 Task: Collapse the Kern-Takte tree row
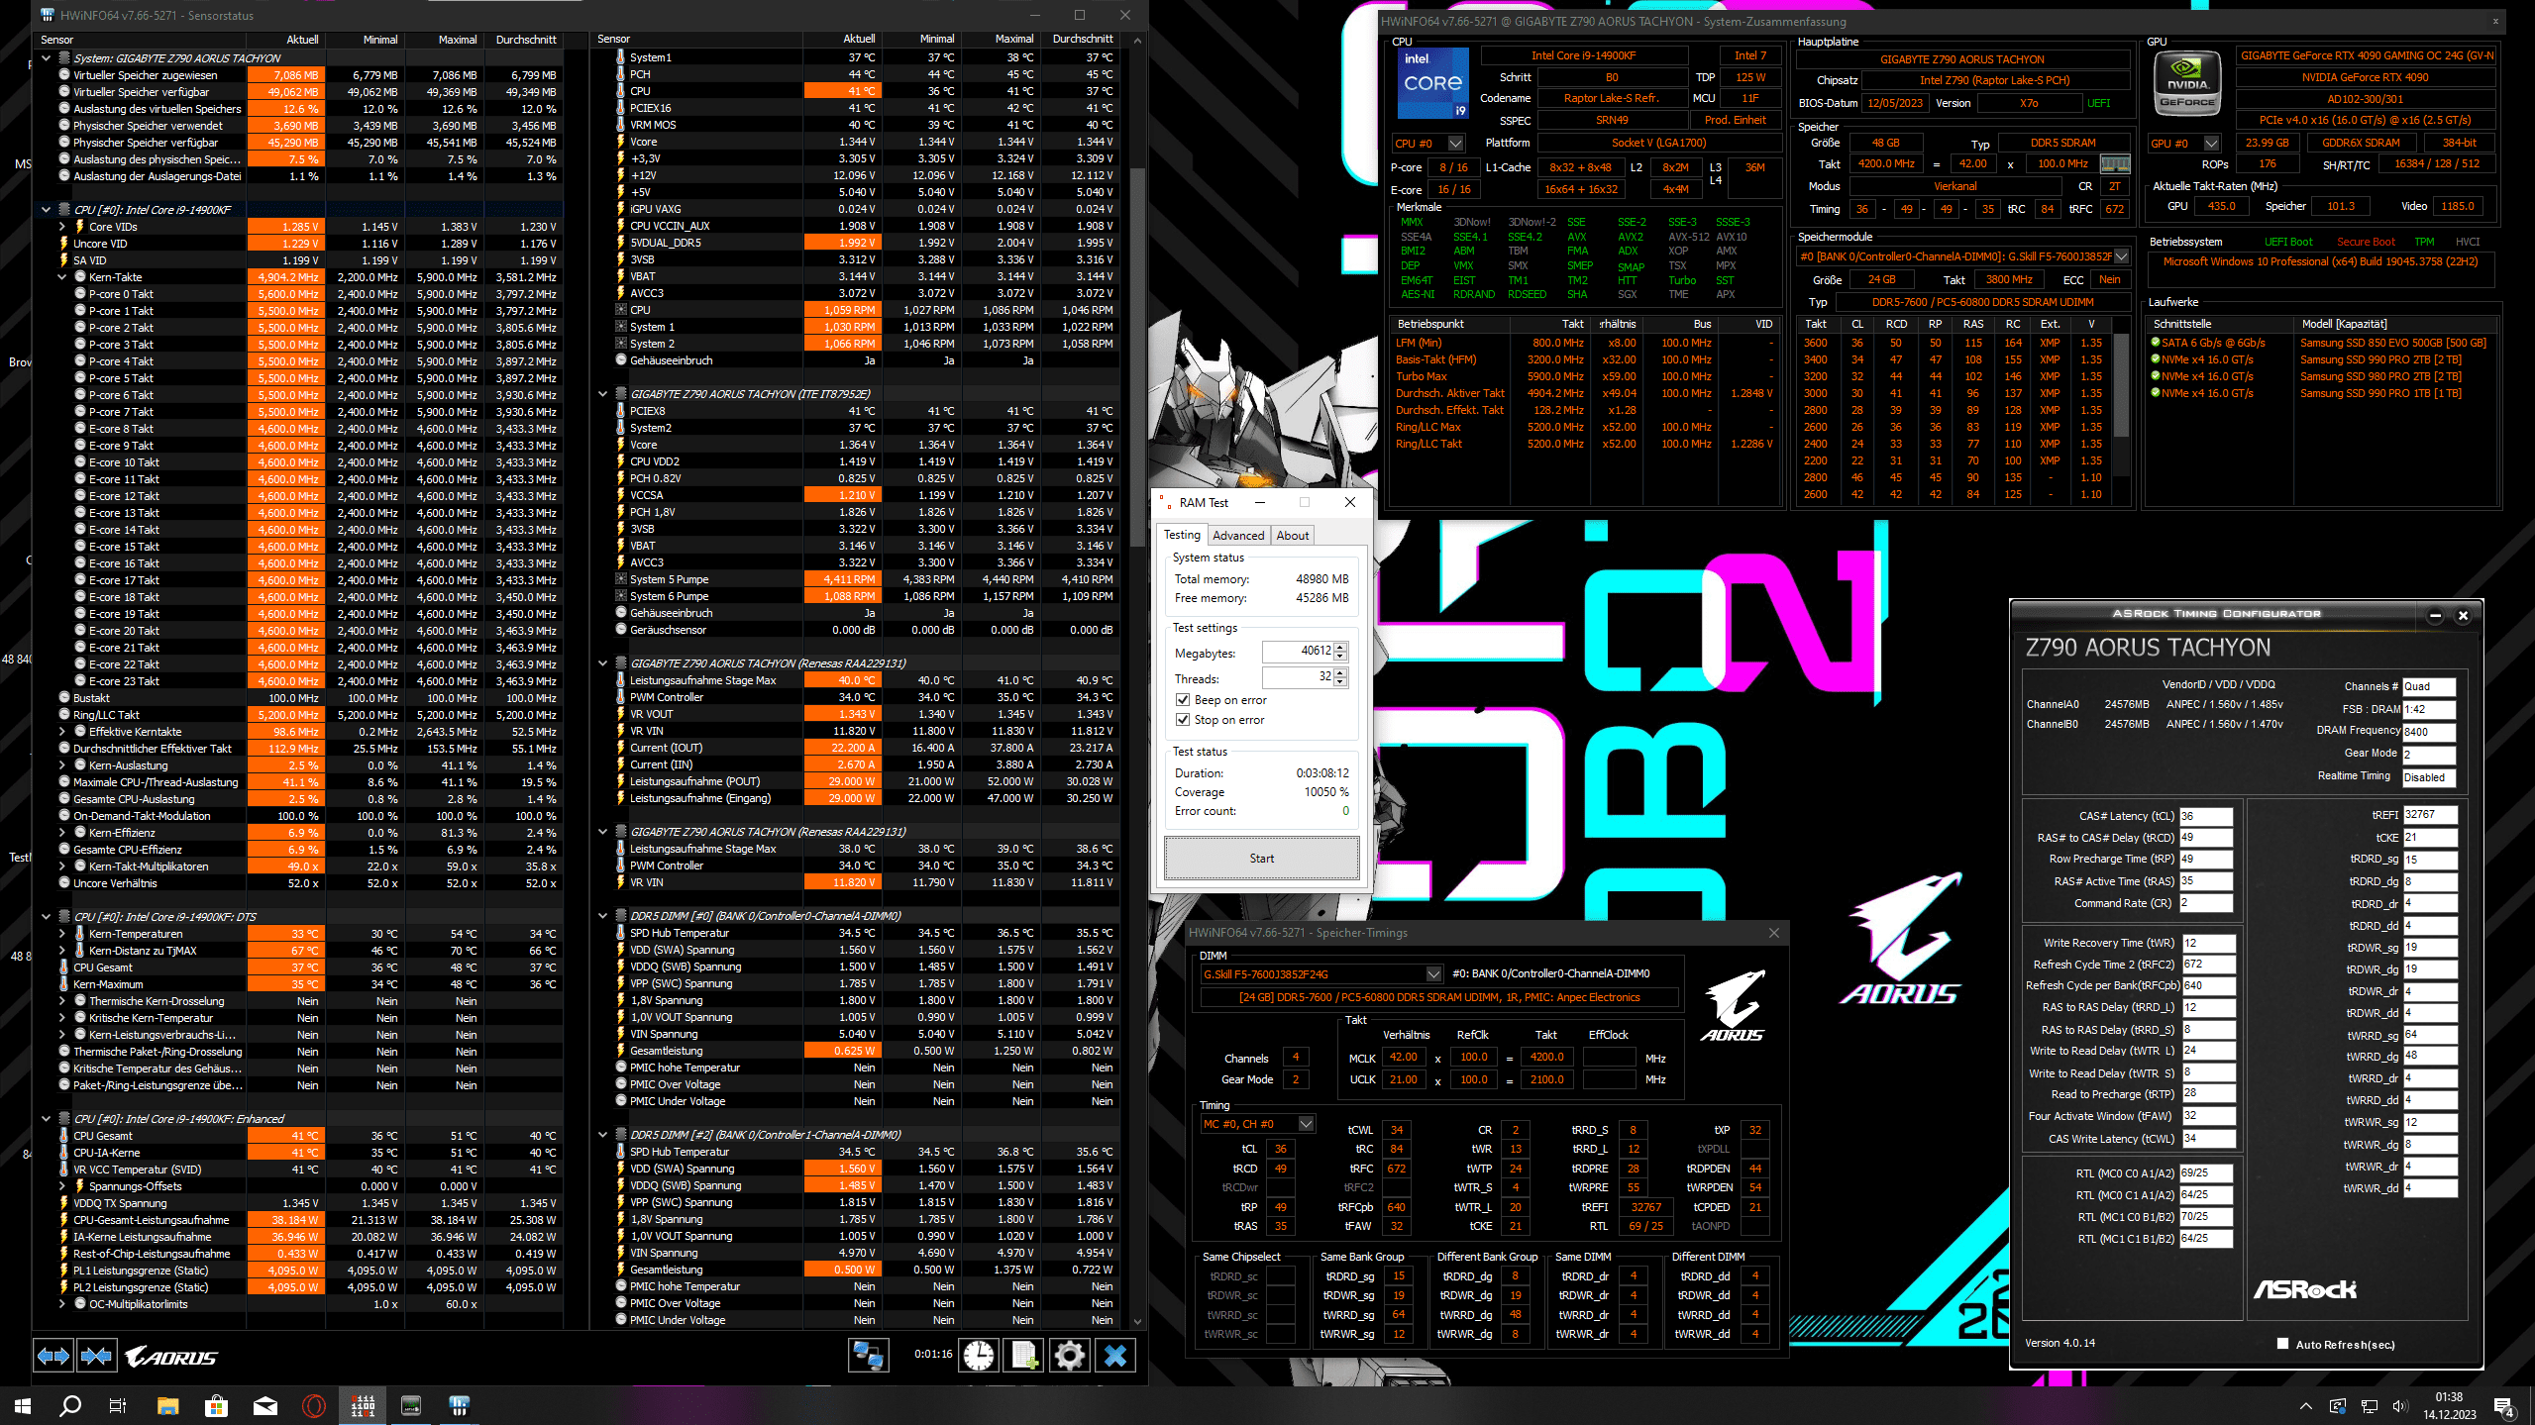(x=62, y=277)
